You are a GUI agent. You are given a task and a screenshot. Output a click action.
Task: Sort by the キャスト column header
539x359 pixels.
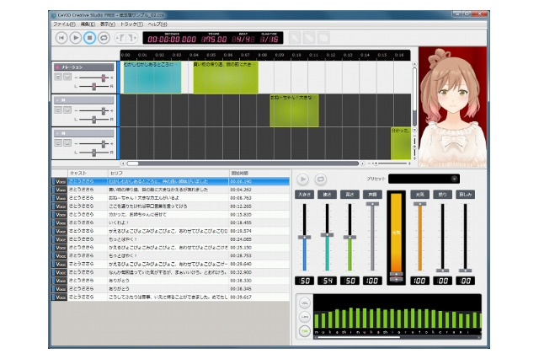click(88, 174)
